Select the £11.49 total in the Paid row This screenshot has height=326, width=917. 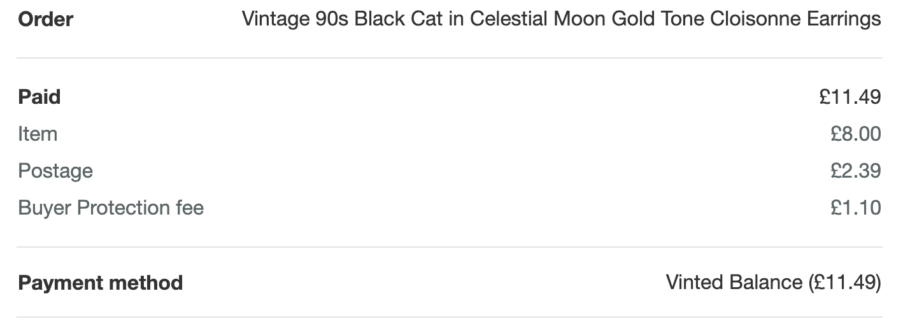coord(850,97)
